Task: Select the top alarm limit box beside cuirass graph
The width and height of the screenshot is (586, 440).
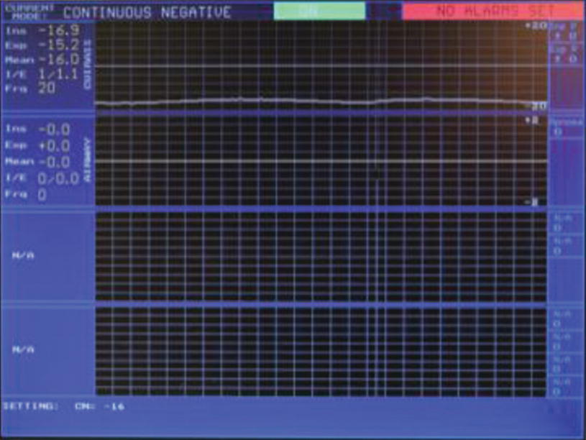Action: [x=565, y=33]
